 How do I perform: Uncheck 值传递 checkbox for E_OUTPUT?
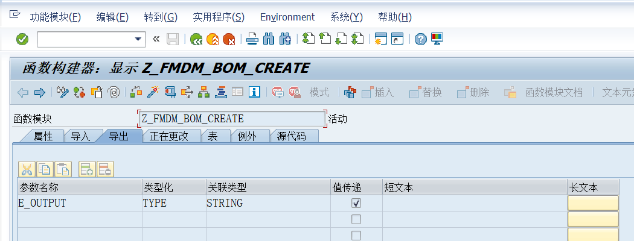[356, 203]
